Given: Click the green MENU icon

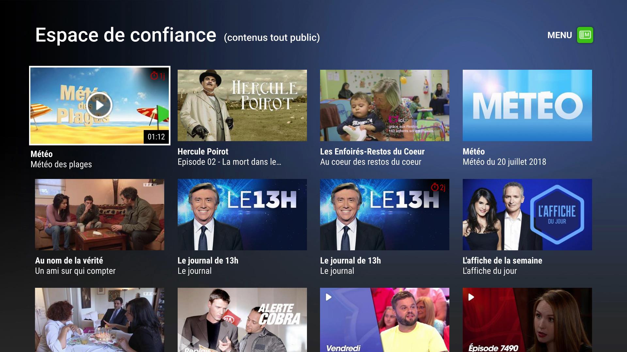Looking at the screenshot, I should tap(585, 35).
